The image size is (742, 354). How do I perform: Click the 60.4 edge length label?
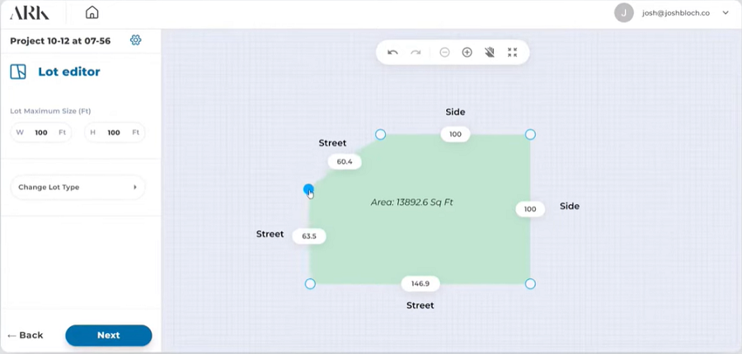pyautogui.click(x=345, y=161)
